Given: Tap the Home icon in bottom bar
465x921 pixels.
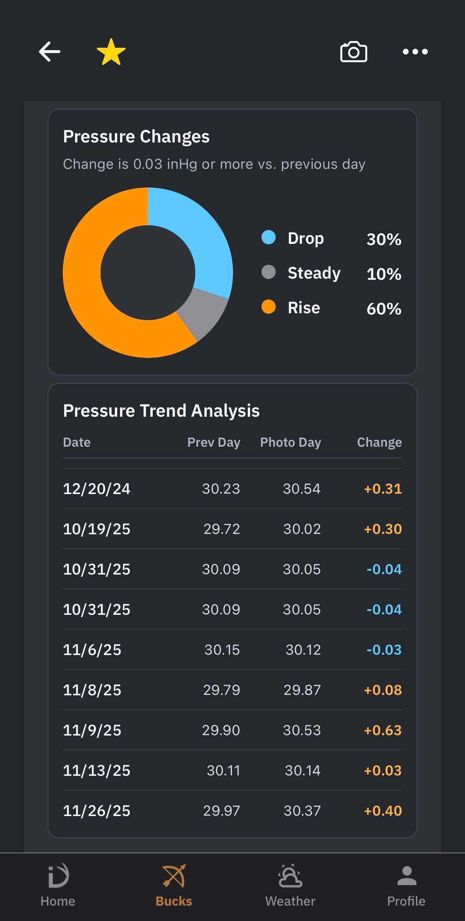Looking at the screenshot, I should [58, 876].
